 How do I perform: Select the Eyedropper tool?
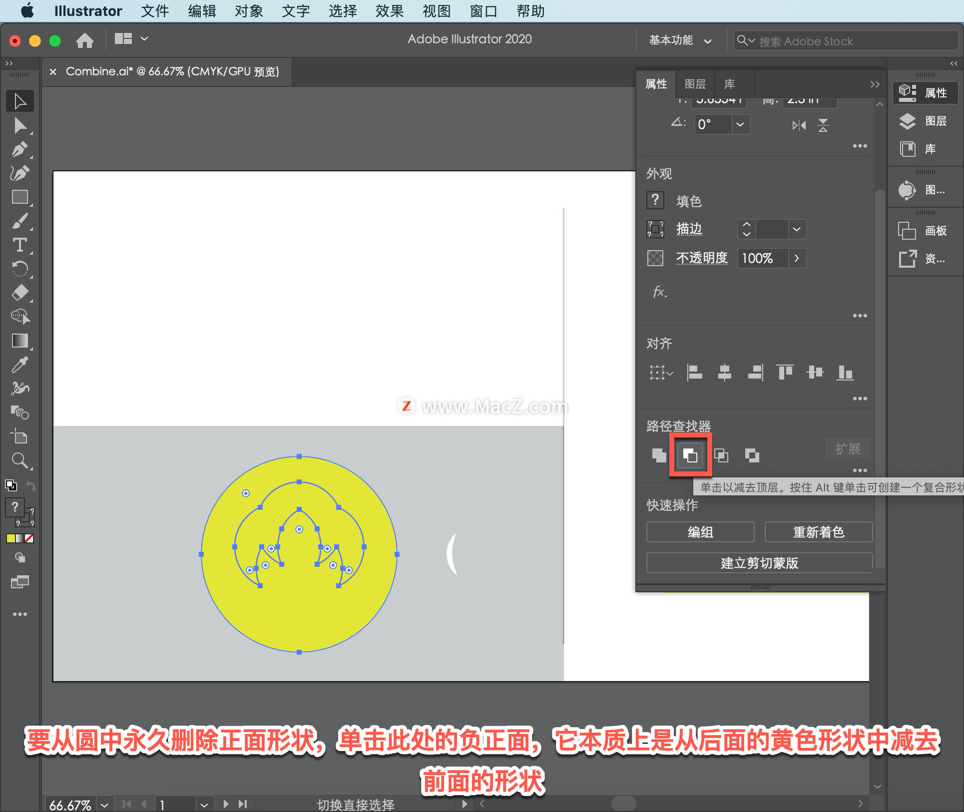[20, 365]
